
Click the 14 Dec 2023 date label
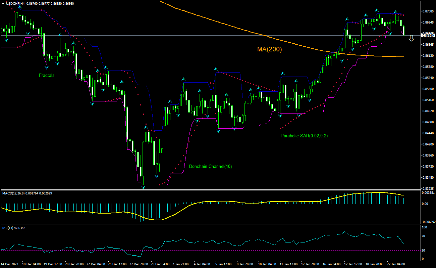pos(10,264)
